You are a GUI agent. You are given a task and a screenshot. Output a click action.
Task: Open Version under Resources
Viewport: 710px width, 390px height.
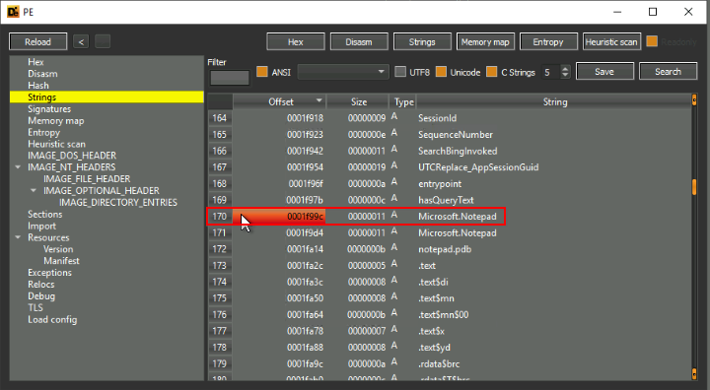tap(58, 249)
